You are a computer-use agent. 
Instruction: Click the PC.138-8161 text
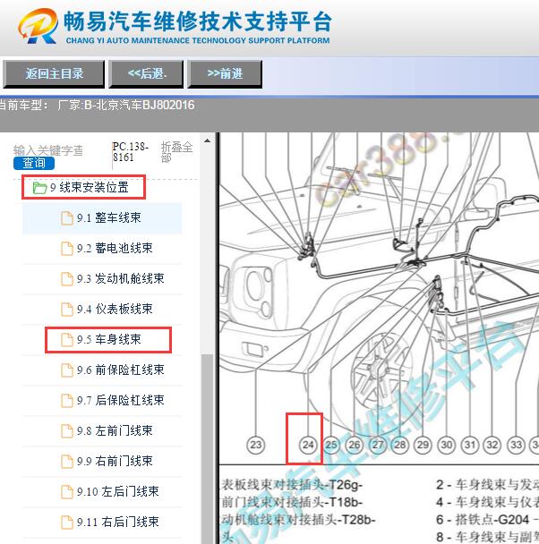131,152
